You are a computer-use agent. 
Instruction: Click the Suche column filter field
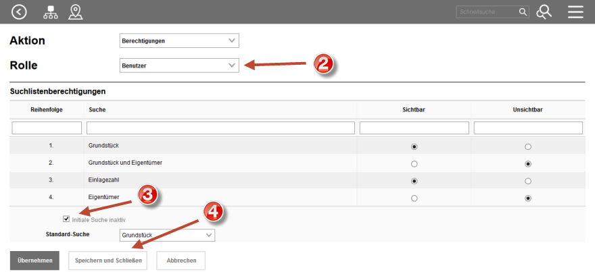click(220, 128)
